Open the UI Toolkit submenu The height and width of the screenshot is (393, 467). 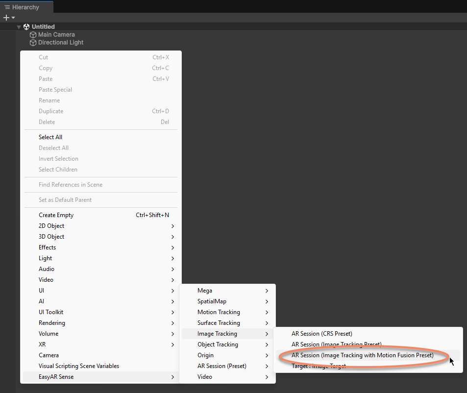click(x=51, y=312)
